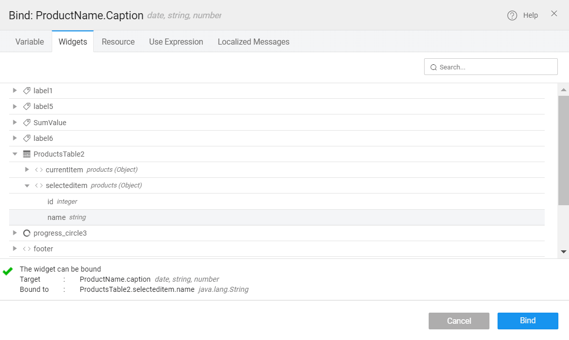The image size is (569, 340).
Task: Open the Use Expression tab
Action: point(176,42)
